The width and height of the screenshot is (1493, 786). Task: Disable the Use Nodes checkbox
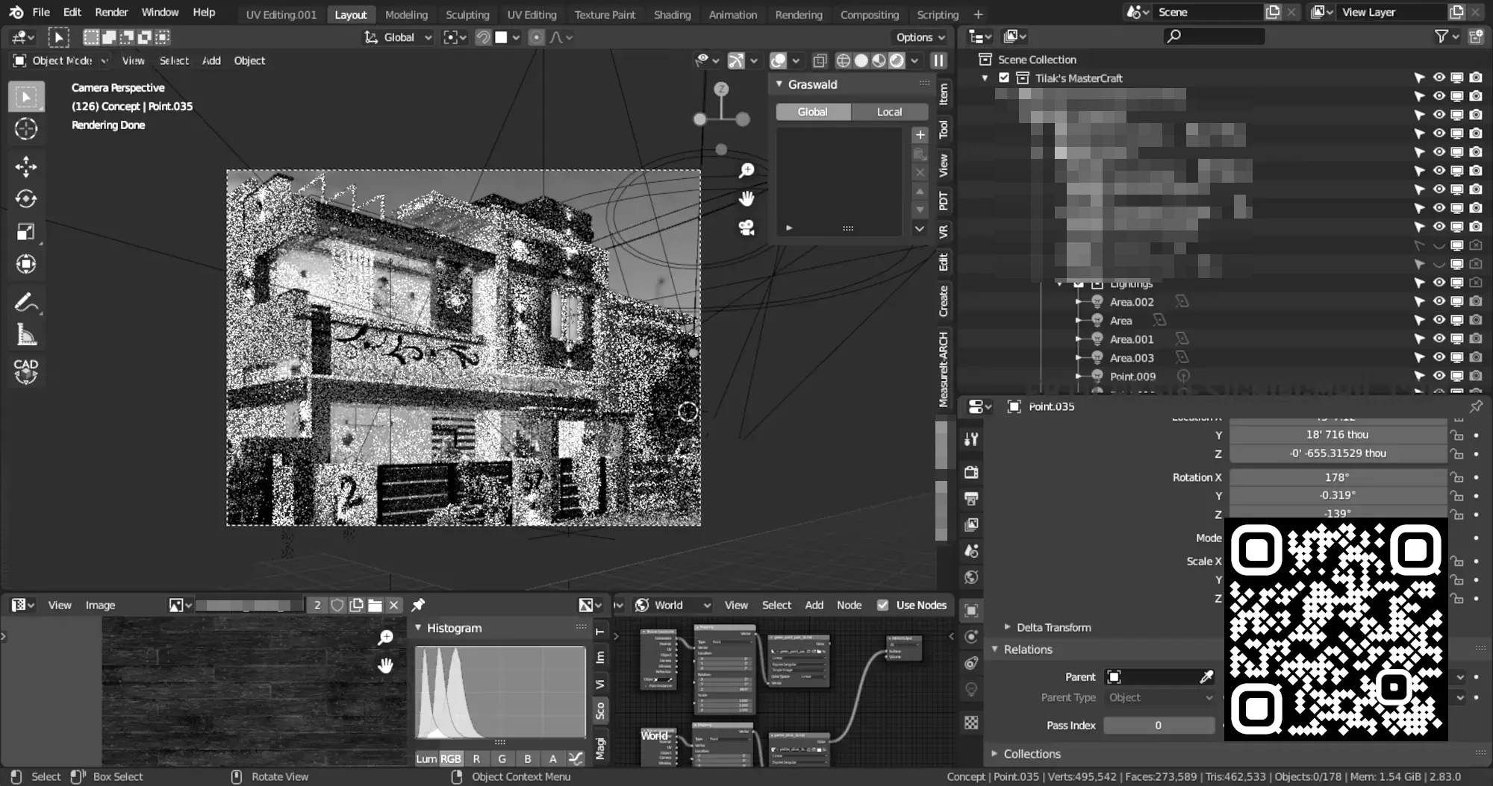pyautogui.click(x=882, y=605)
